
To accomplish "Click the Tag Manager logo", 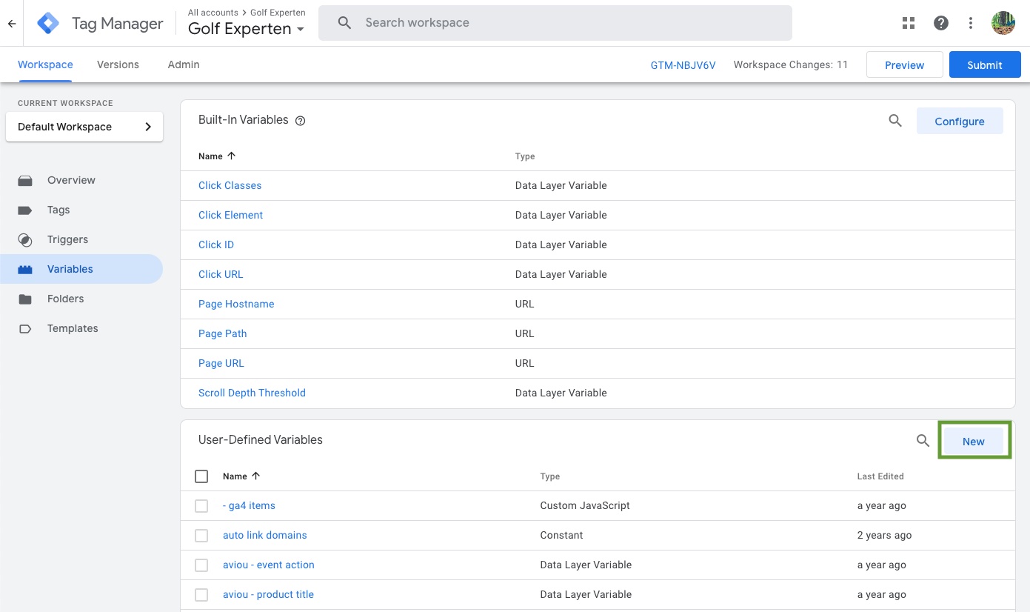I will click(x=48, y=24).
